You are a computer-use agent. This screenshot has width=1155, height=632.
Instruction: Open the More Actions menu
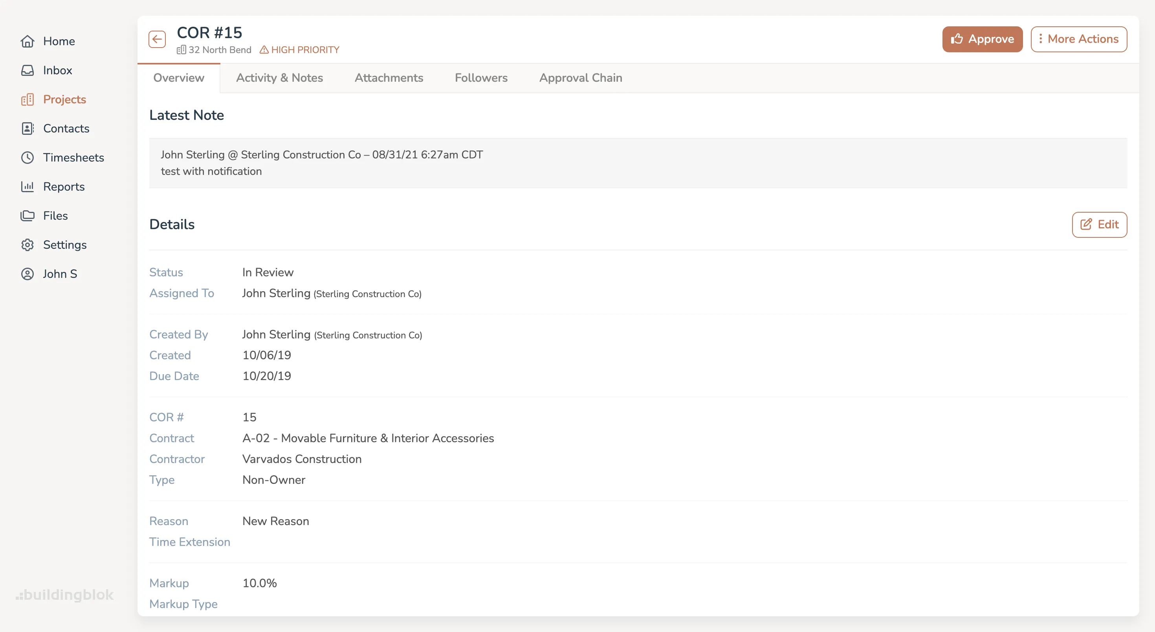point(1079,39)
